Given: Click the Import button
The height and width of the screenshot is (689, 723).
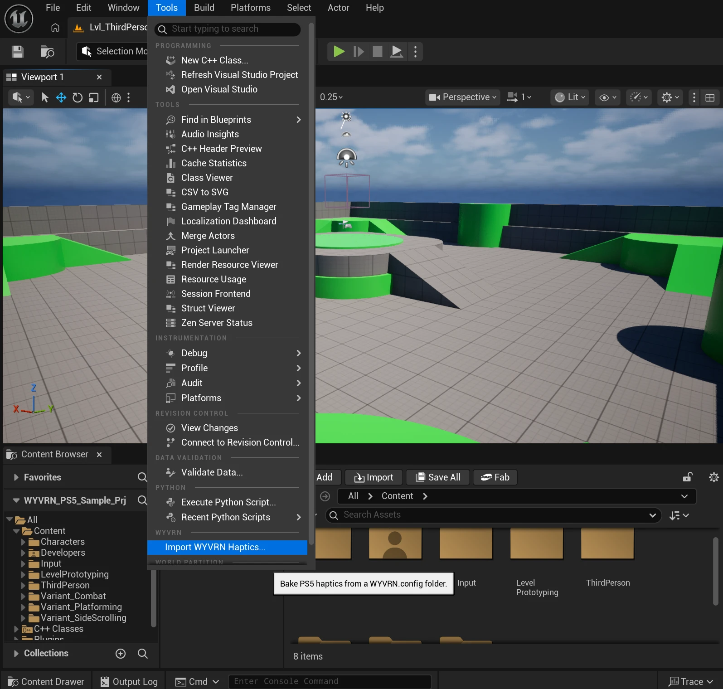Looking at the screenshot, I should click(374, 477).
